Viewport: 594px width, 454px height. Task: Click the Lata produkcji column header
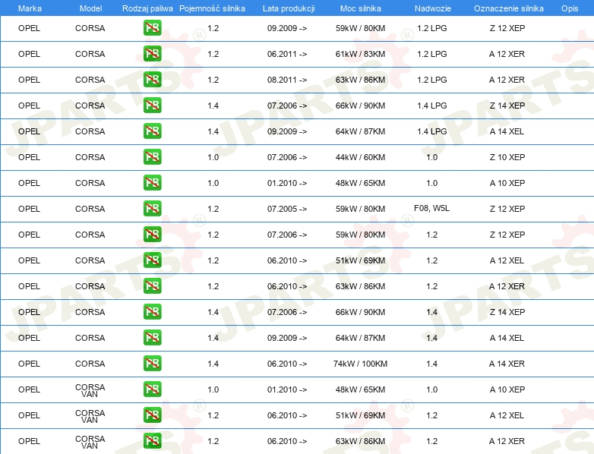[x=289, y=8]
